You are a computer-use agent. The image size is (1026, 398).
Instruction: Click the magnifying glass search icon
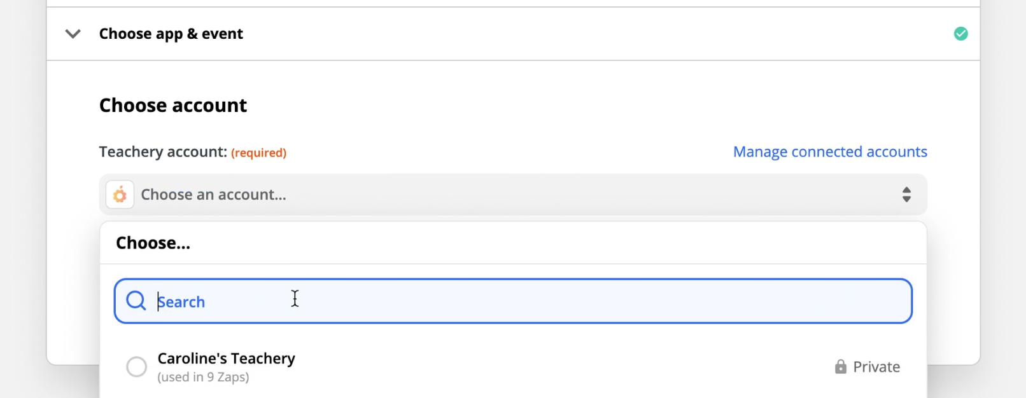click(136, 301)
